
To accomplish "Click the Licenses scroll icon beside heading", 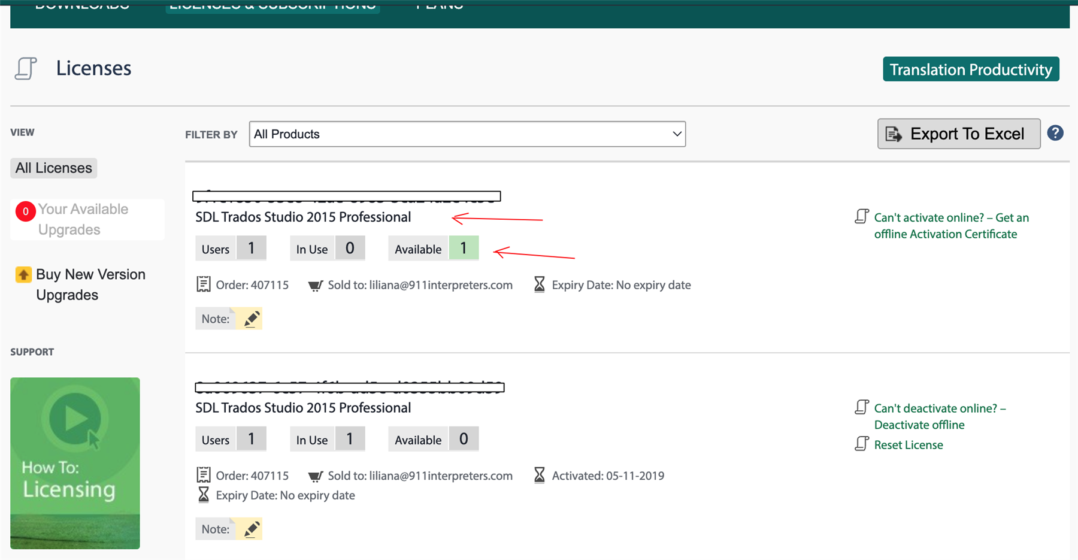I will (x=26, y=68).
